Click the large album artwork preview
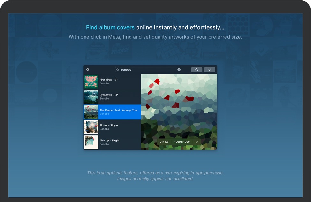 coord(179,105)
